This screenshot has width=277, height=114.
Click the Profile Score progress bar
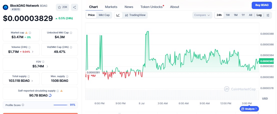click(61, 105)
